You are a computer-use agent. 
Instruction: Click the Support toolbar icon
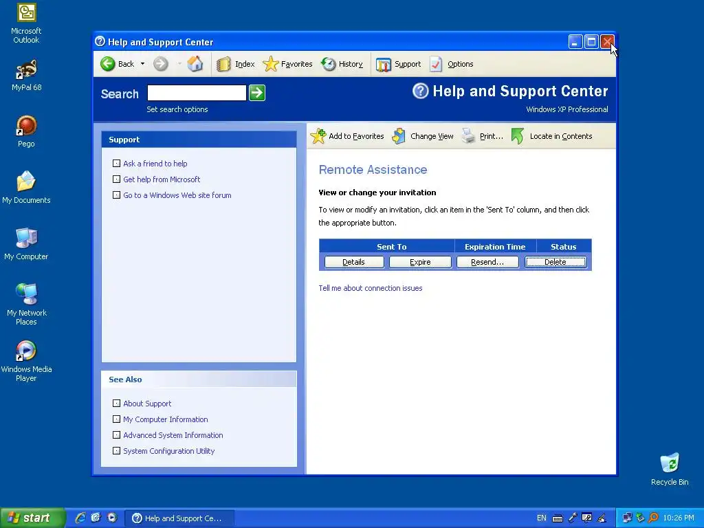point(384,65)
